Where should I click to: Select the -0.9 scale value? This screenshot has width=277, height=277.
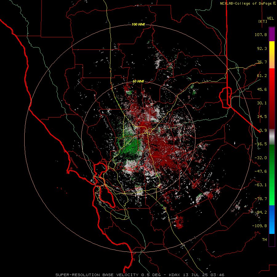(262, 130)
